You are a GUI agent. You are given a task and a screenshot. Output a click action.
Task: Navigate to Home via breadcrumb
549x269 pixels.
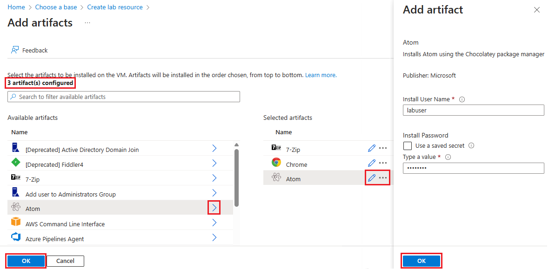pos(16,7)
